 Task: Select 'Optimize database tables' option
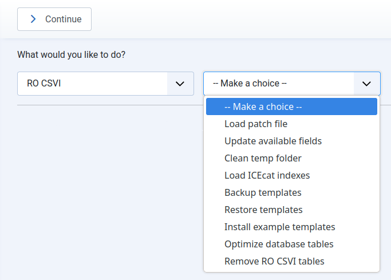279,244
